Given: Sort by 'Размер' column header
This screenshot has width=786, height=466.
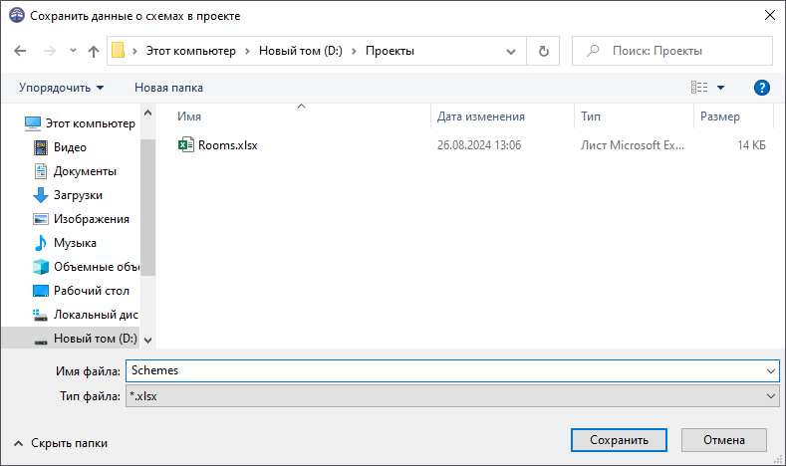Looking at the screenshot, I should coord(720,116).
